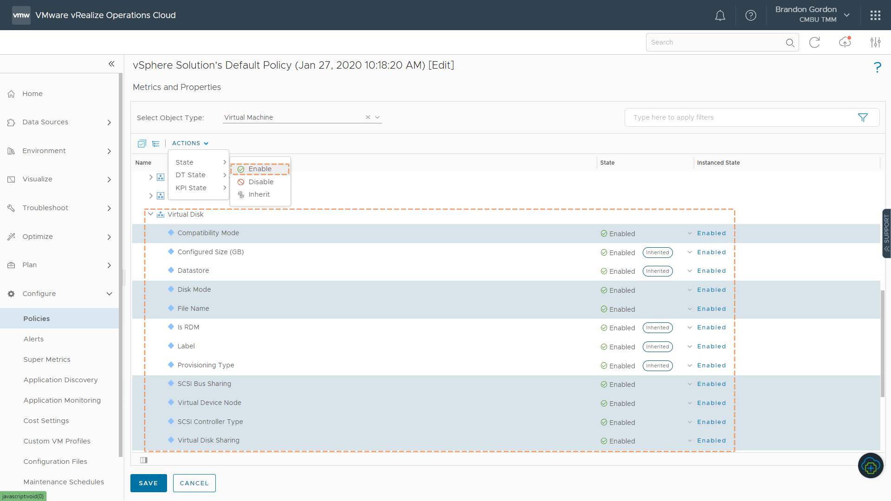Click the select all icon in the toolbar
Image resolution: width=891 pixels, height=501 pixels.
142,143
